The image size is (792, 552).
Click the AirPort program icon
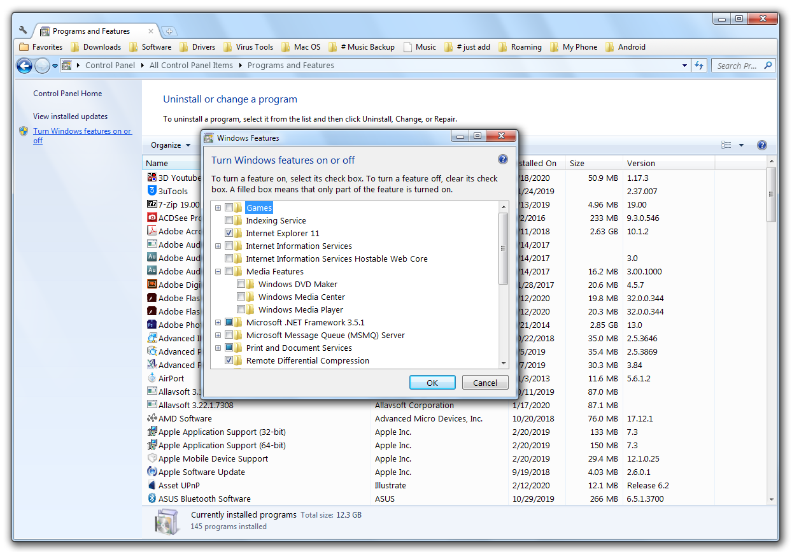pos(152,378)
